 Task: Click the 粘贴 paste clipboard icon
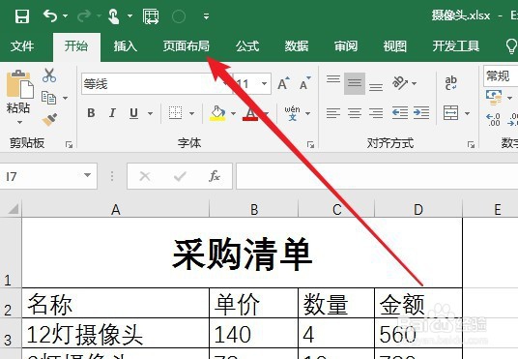[20, 84]
